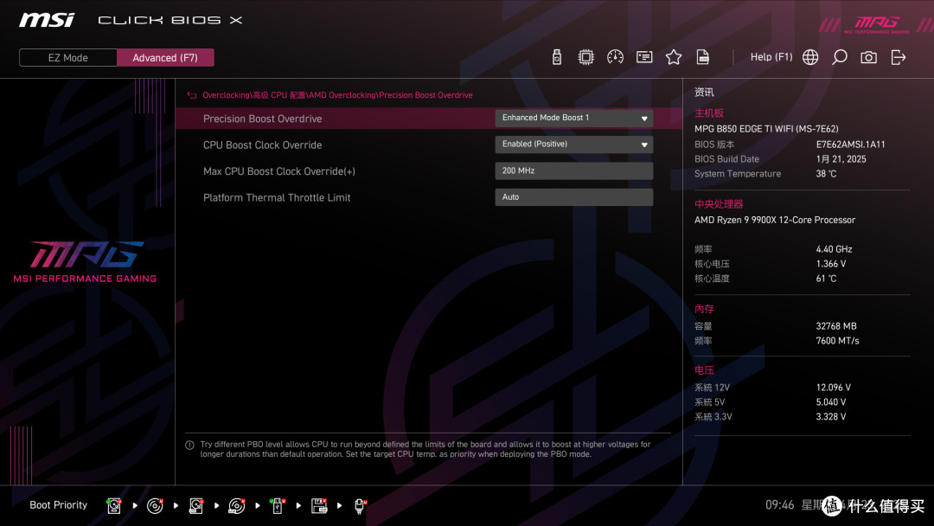The width and height of the screenshot is (934, 526).
Task: Edit the Platform Thermal Throttle Limit Auto field
Action: pyautogui.click(x=573, y=197)
